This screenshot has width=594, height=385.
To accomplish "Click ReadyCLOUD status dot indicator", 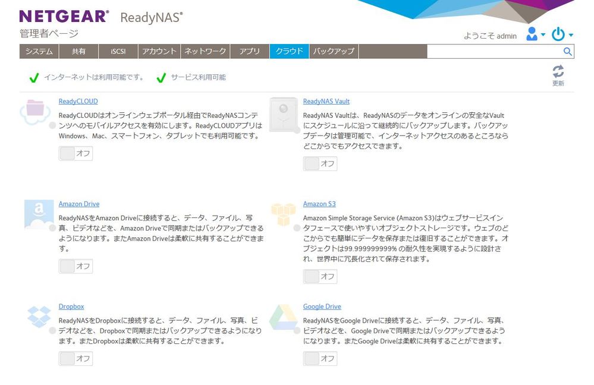I will click(52, 125).
